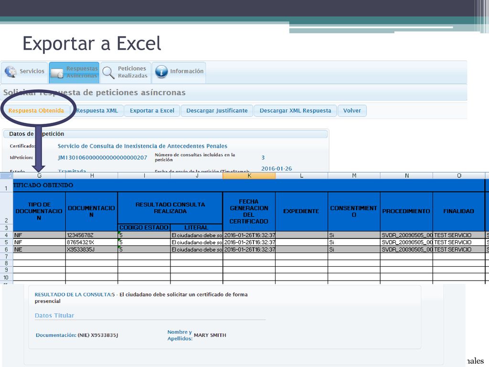This screenshot has width=489, height=367.
Task: Click Descargar XML Respuesta
Action: pos(295,110)
